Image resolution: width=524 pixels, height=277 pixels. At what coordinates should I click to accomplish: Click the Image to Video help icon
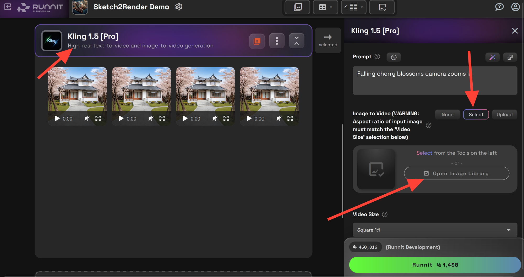(429, 125)
